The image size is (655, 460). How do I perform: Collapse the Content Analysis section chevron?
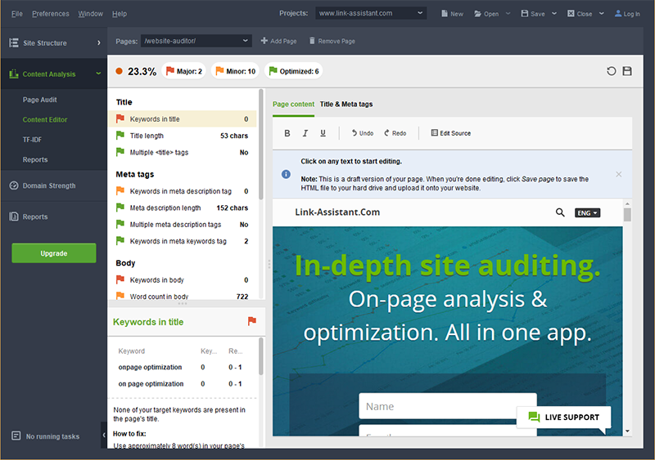tap(98, 74)
